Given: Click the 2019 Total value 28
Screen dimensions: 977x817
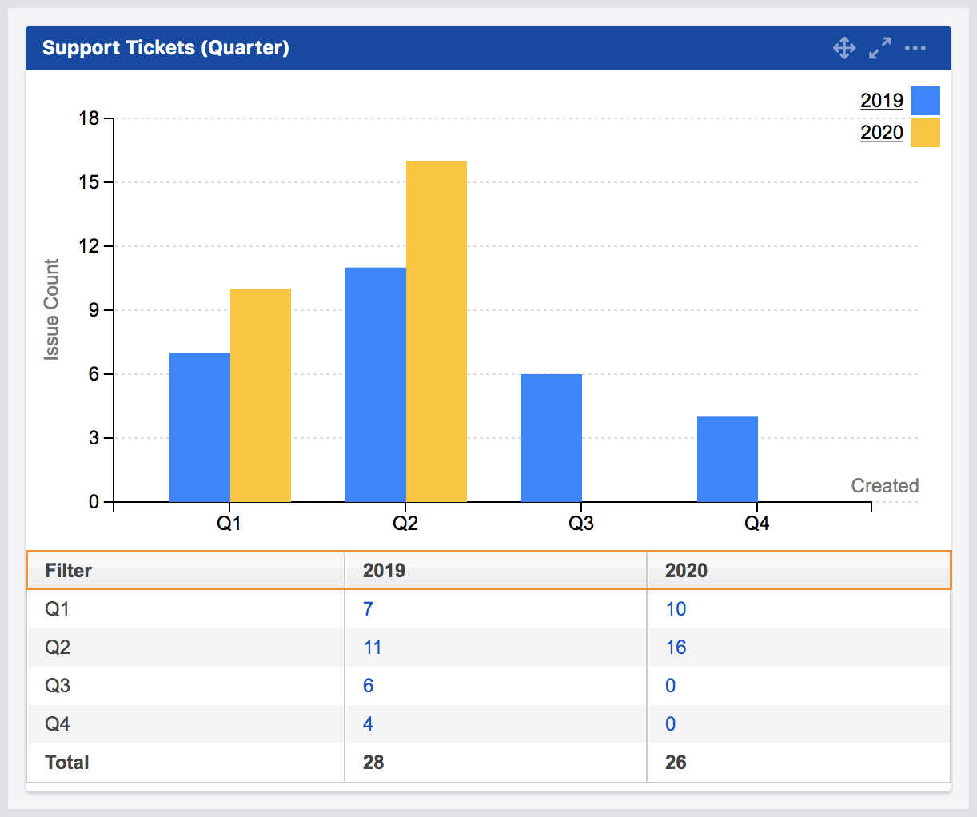Looking at the screenshot, I should coord(371,762).
